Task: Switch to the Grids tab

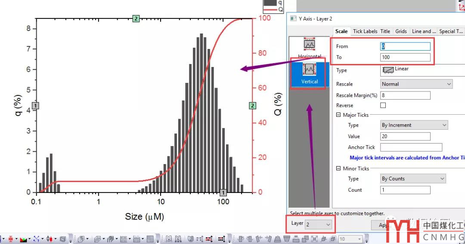Action: 401,31
